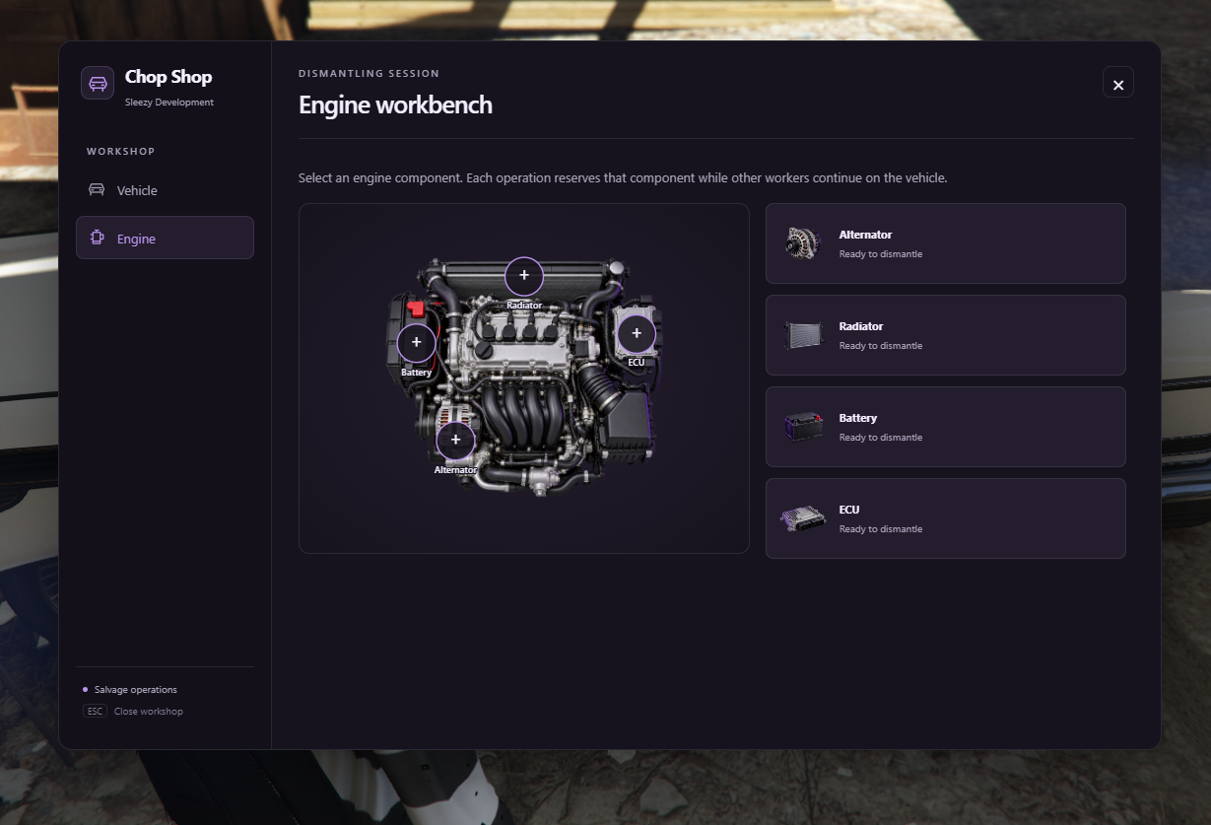Click the radiator thumbnail image
Screen dimensions: 1211x825
point(803,335)
